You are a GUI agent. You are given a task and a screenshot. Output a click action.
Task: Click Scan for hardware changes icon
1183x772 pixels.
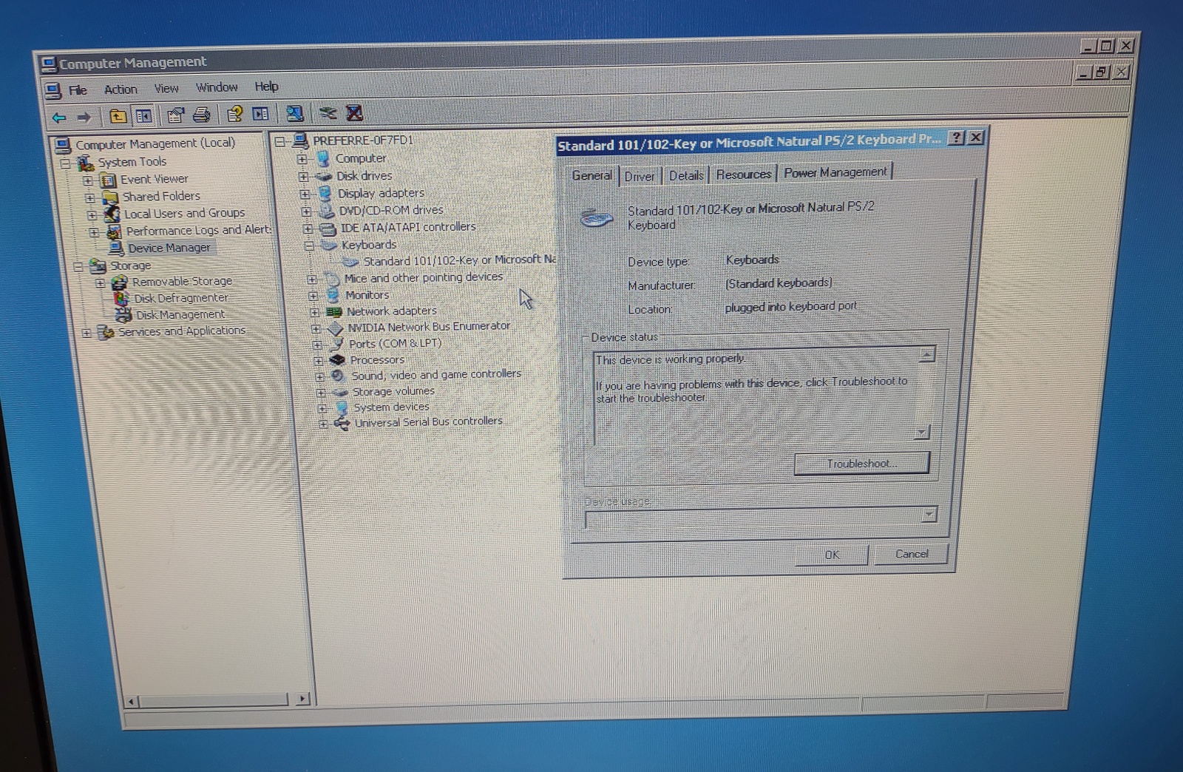tap(294, 113)
